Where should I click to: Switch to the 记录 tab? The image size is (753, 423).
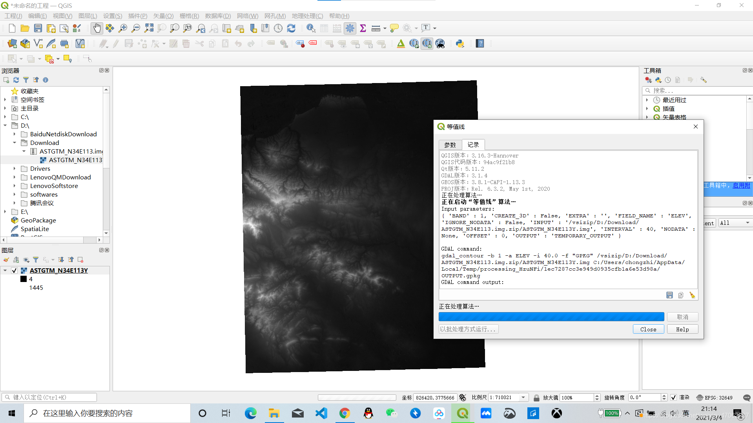pyautogui.click(x=473, y=145)
